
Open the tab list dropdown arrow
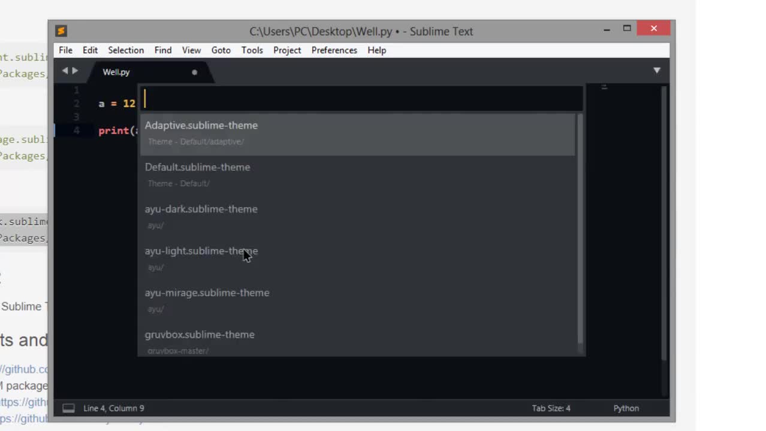tap(656, 71)
